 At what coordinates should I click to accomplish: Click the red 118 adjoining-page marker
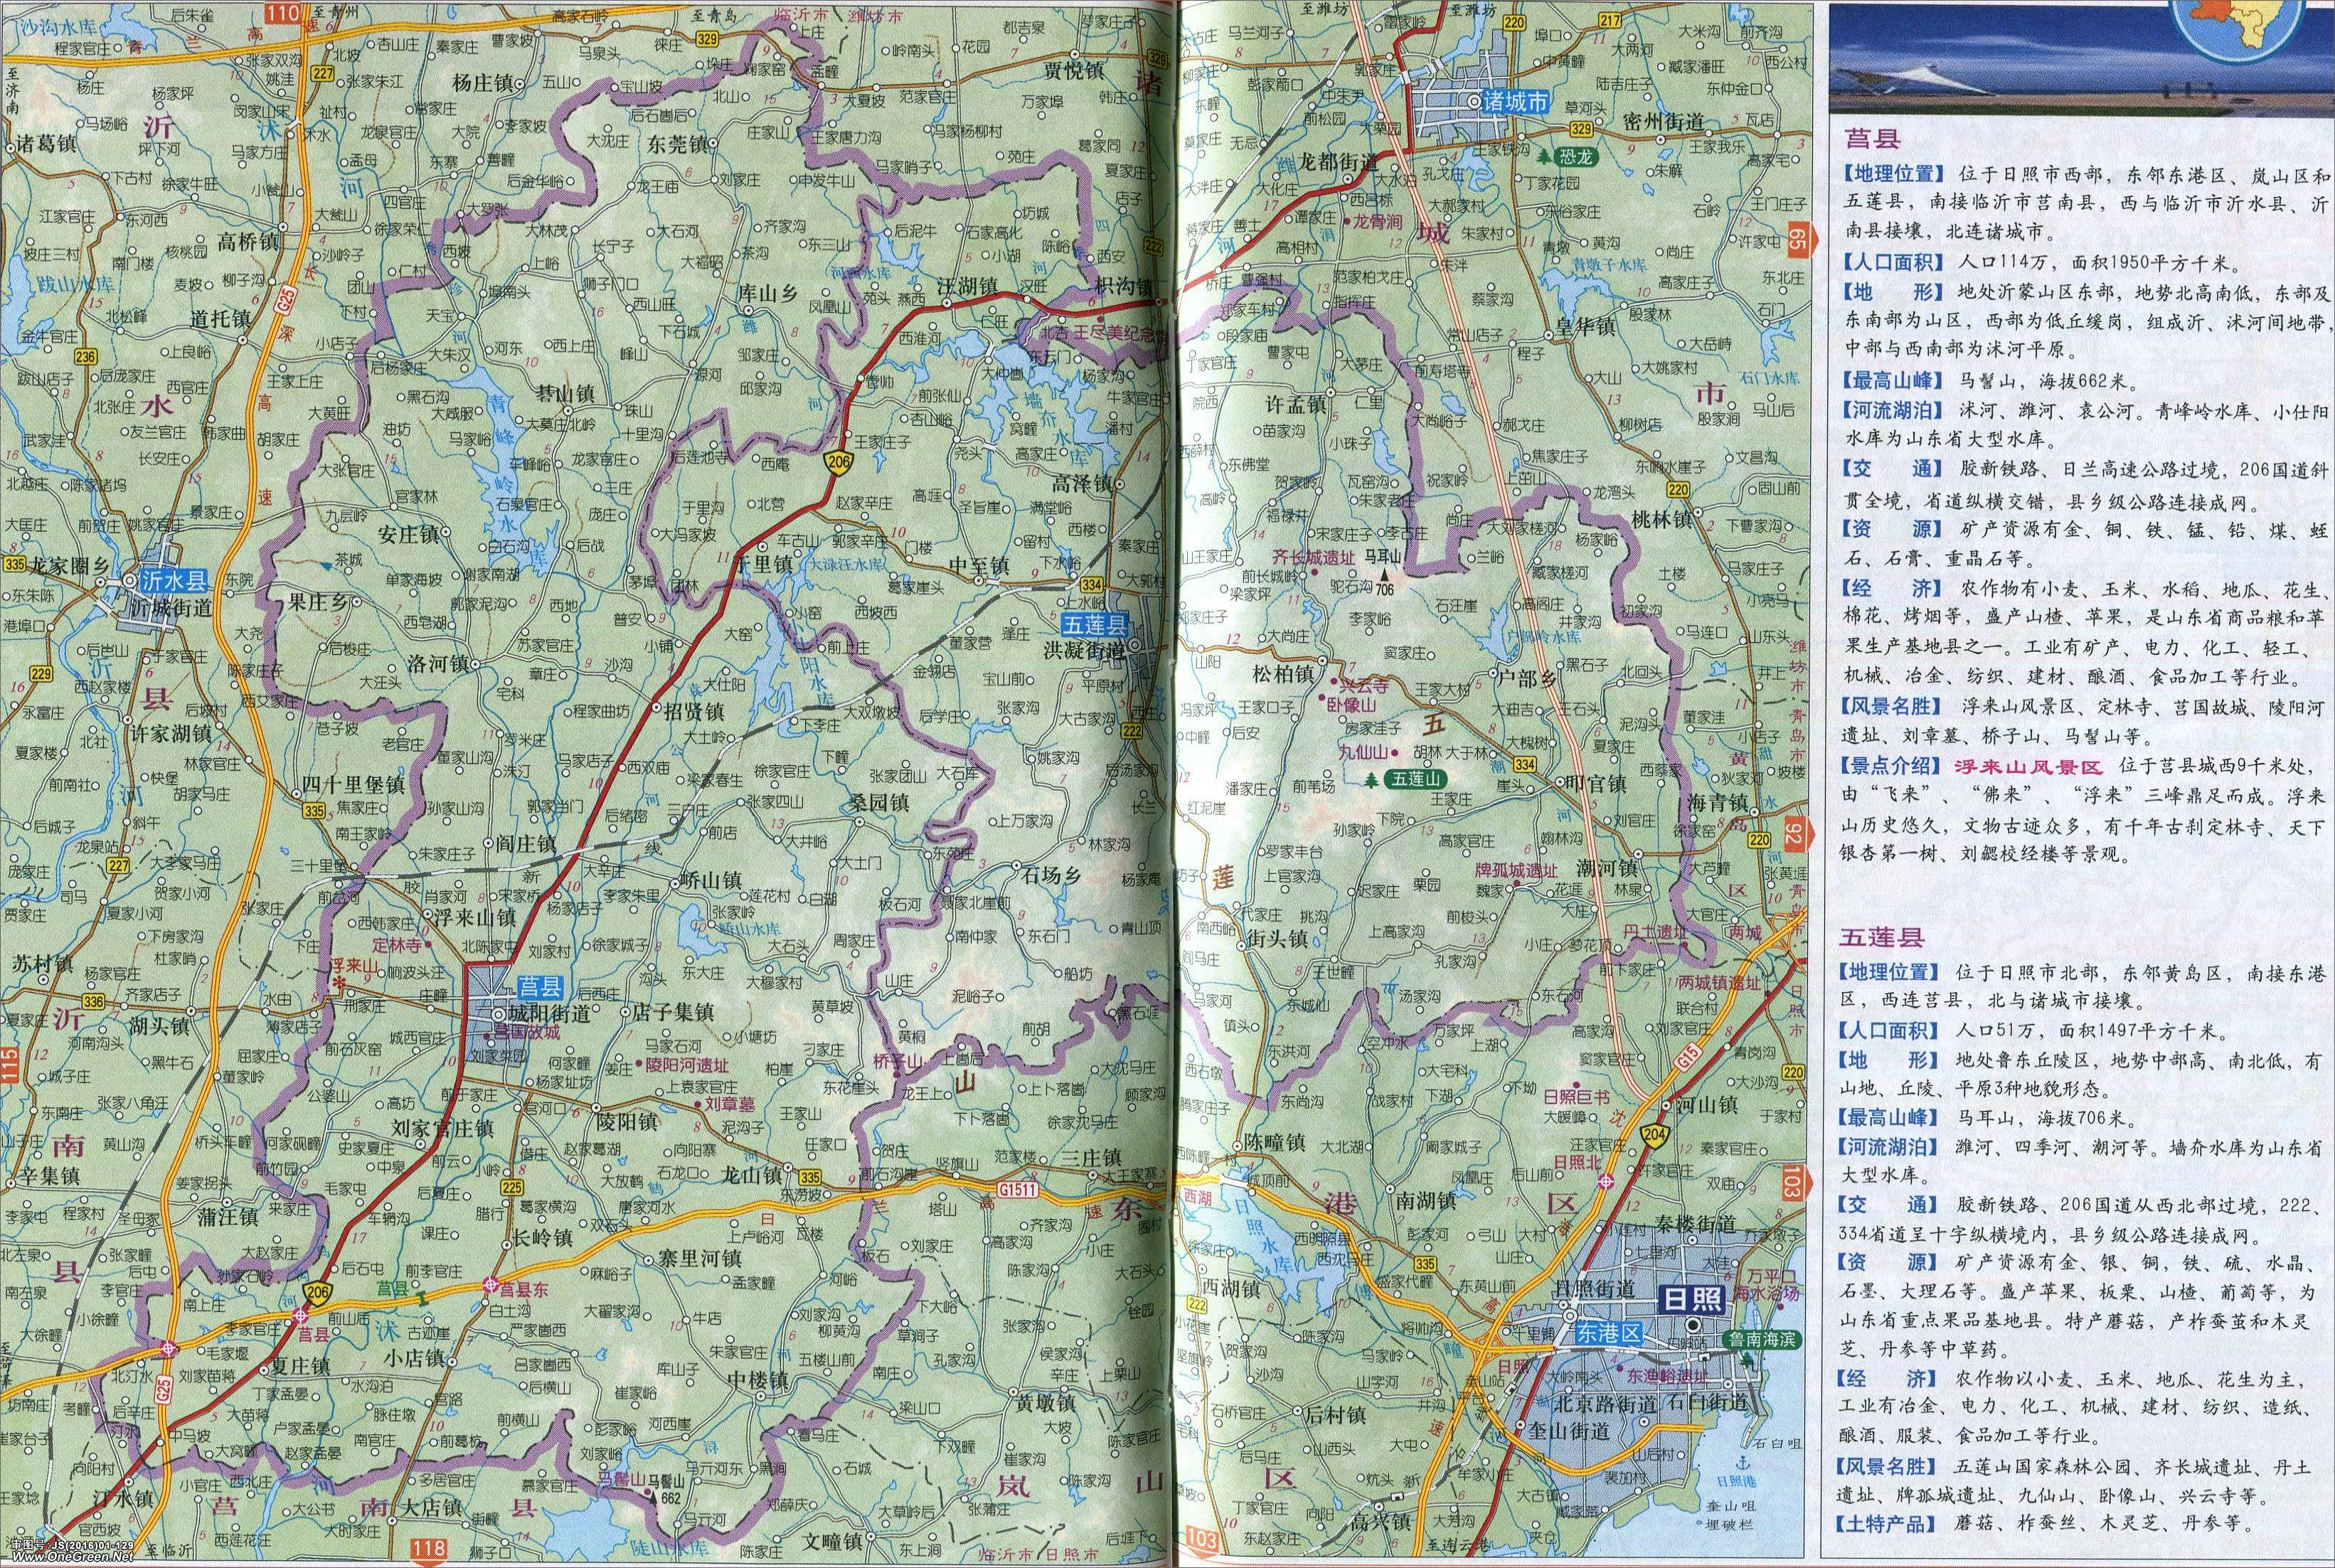pyautogui.click(x=431, y=1550)
